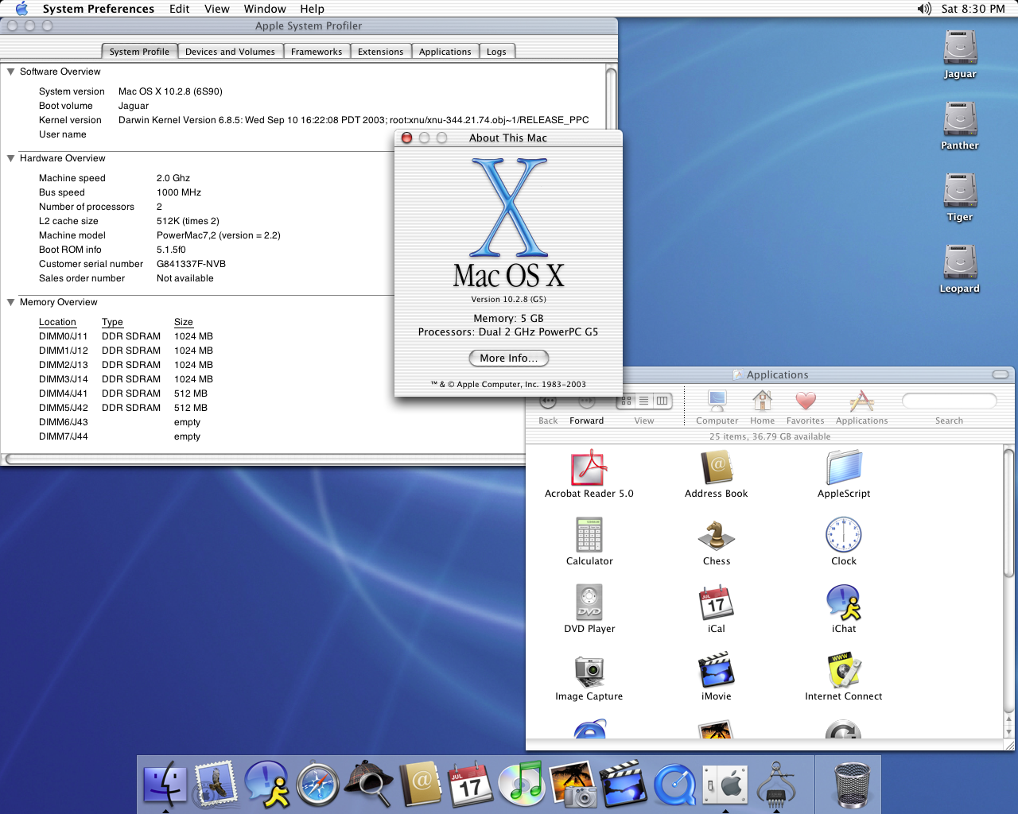
Task: Open the Edit menu
Action: click(180, 9)
